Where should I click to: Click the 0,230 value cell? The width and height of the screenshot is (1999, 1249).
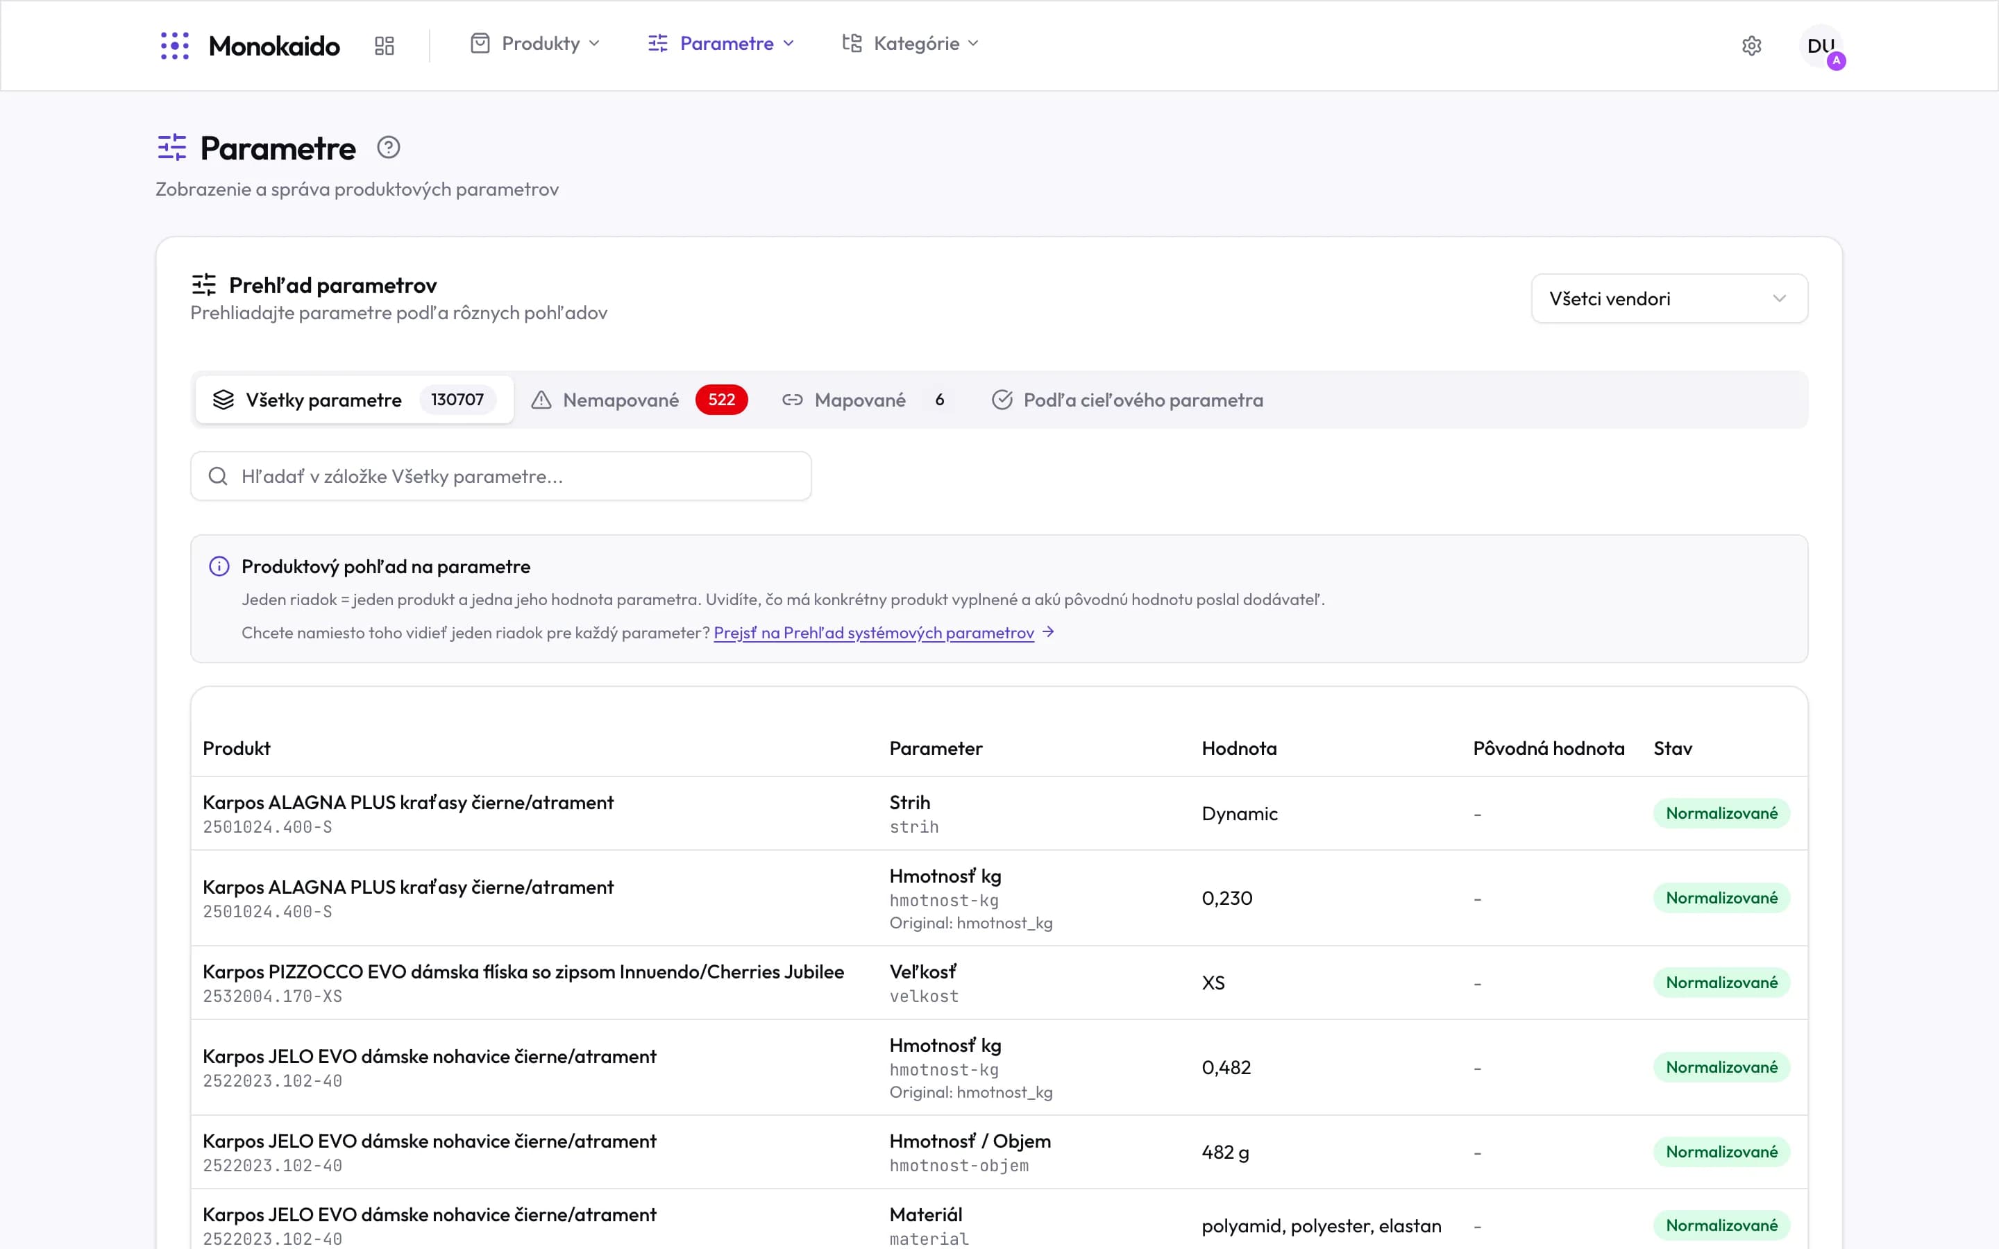[x=1227, y=898]
